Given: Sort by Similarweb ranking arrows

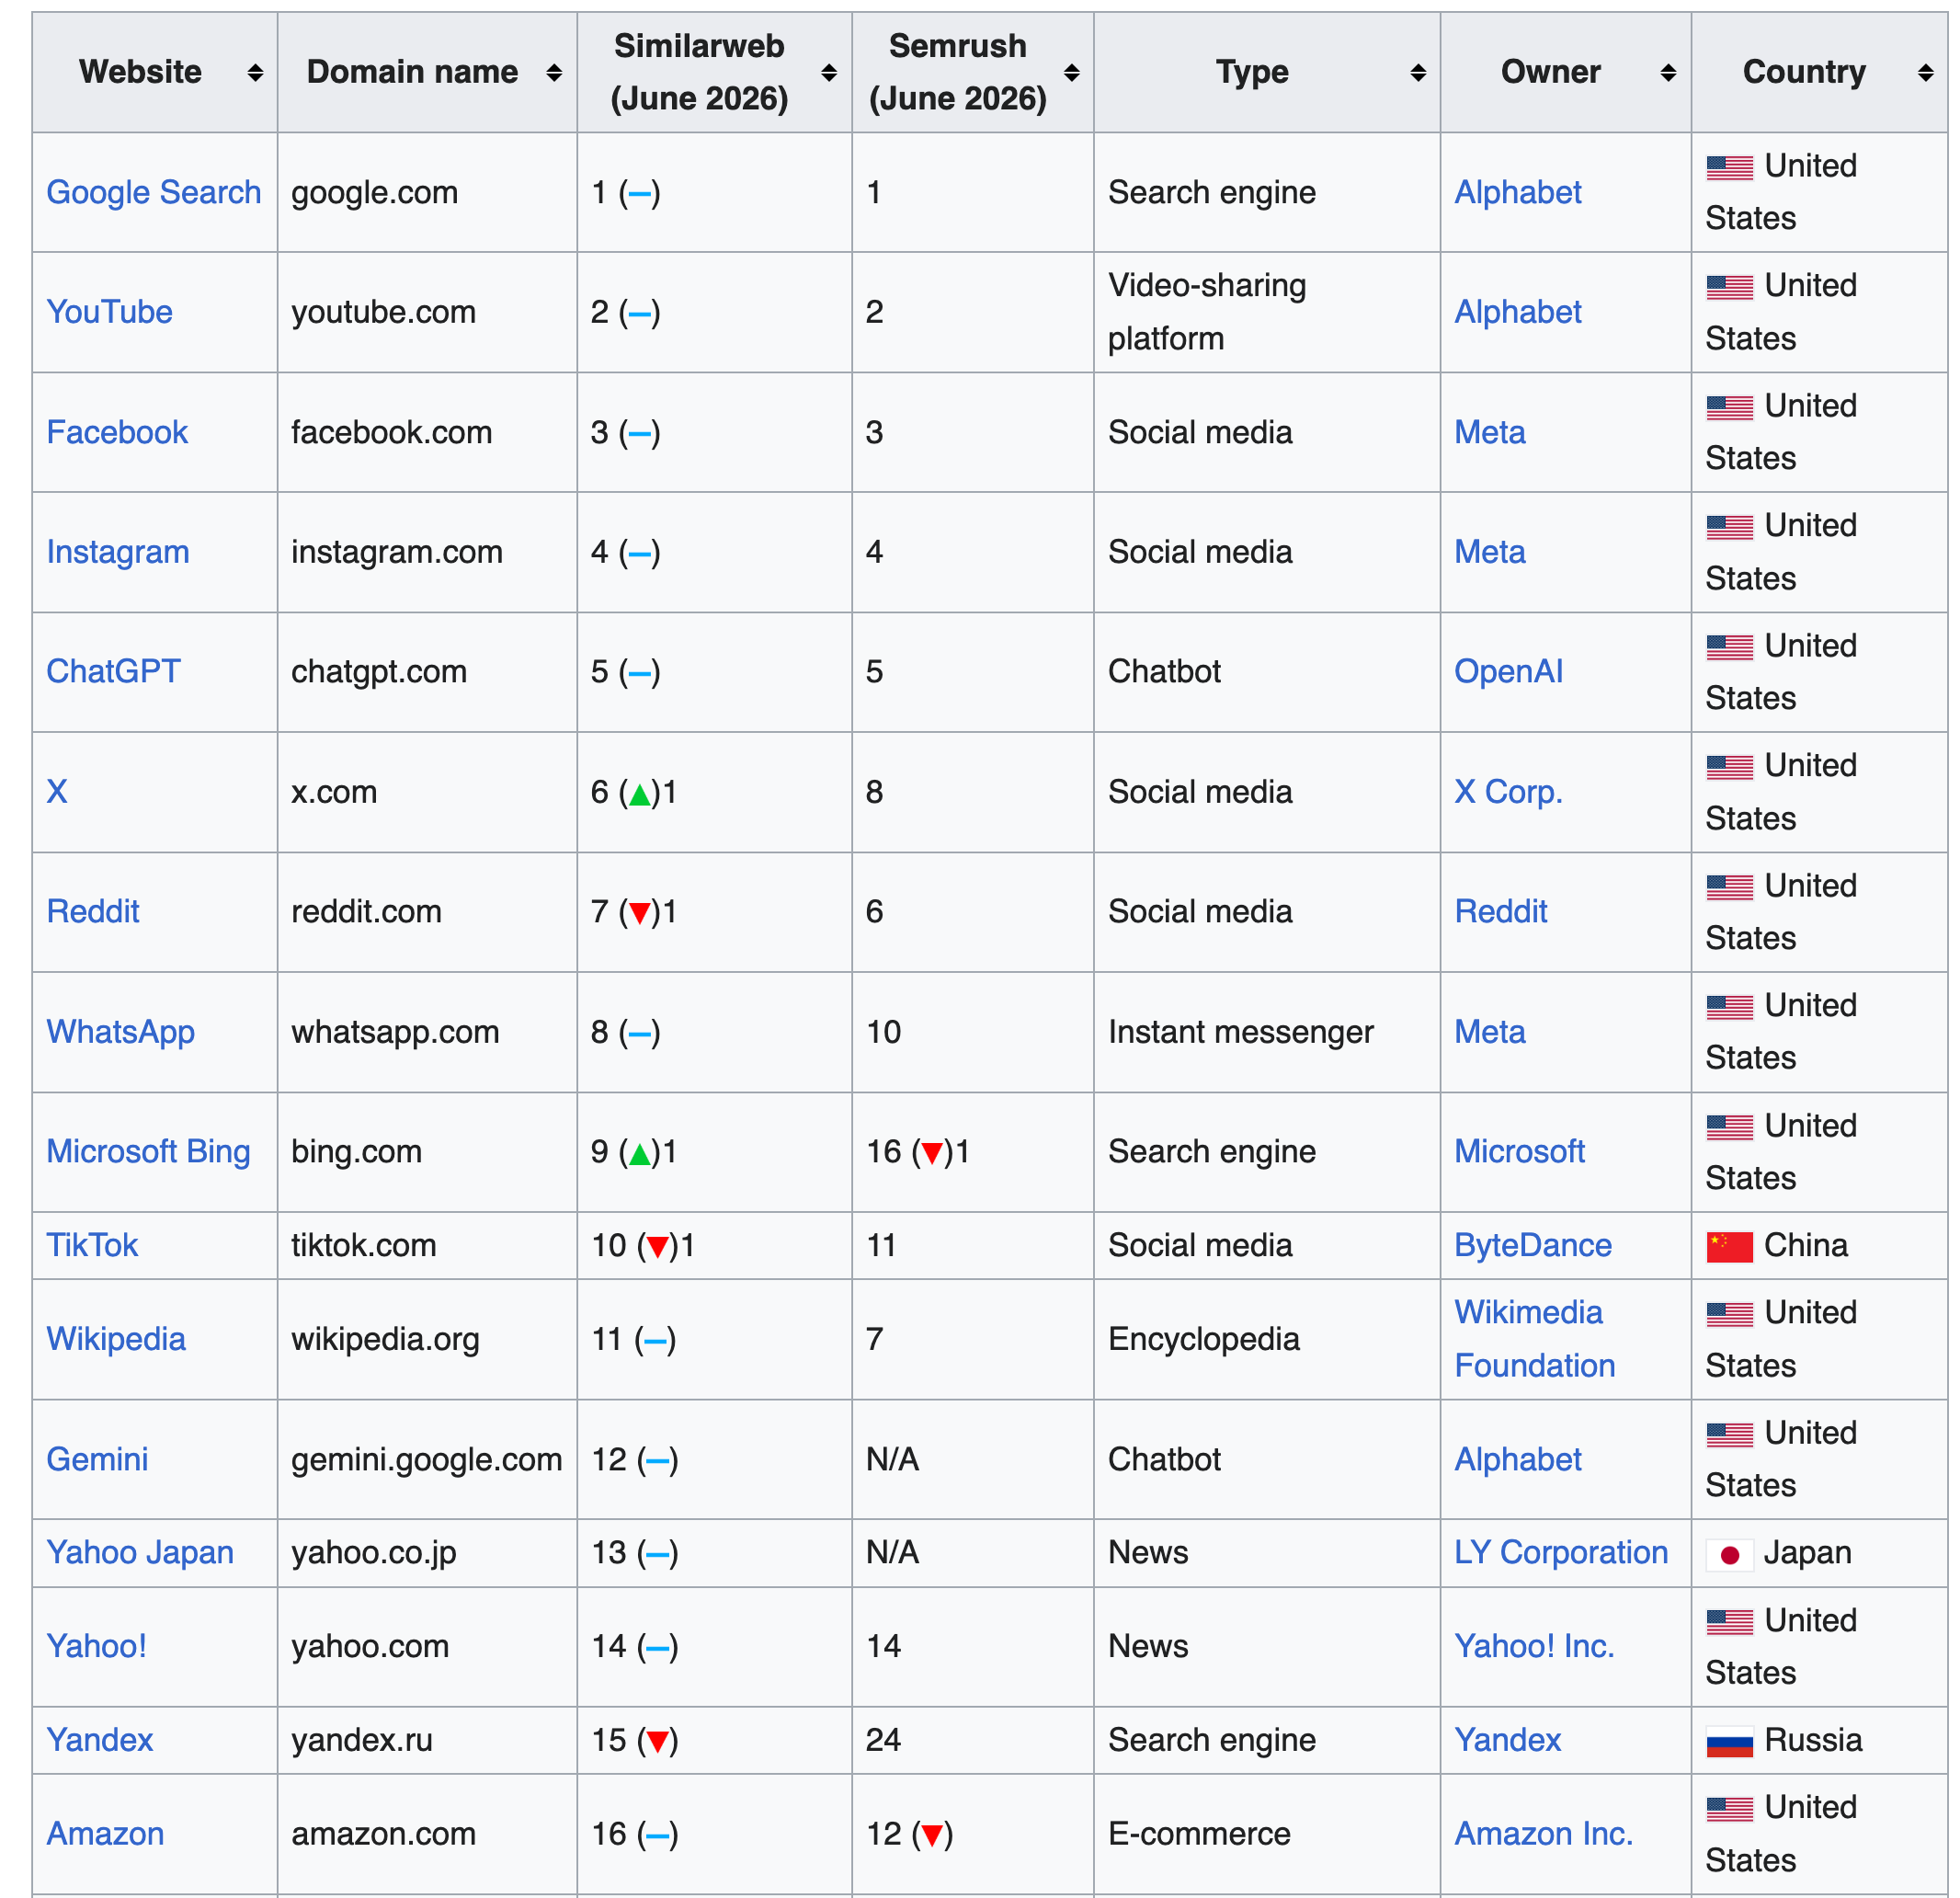Looking at the screenshot, I should 829,72.
